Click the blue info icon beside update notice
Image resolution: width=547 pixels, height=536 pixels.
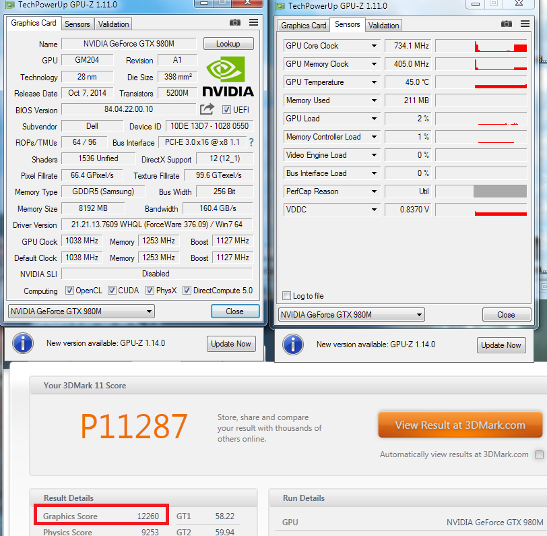pos(22,344)
